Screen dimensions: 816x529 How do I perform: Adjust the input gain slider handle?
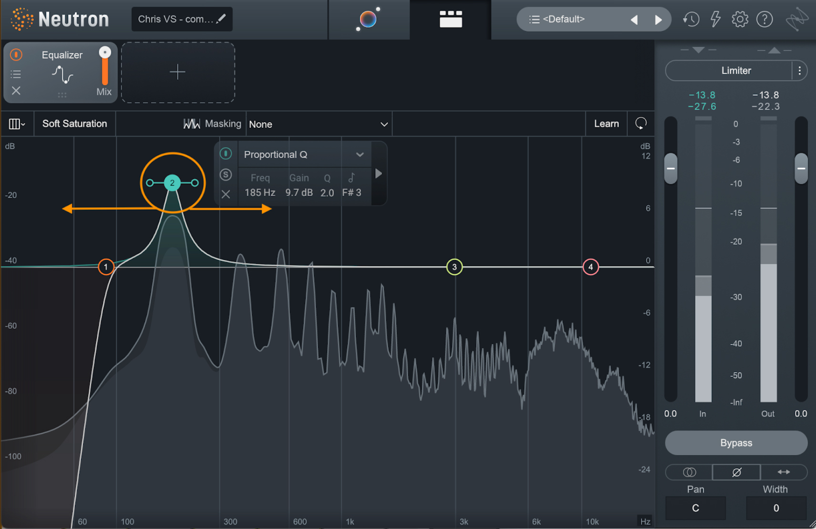(x=671, y=168)
